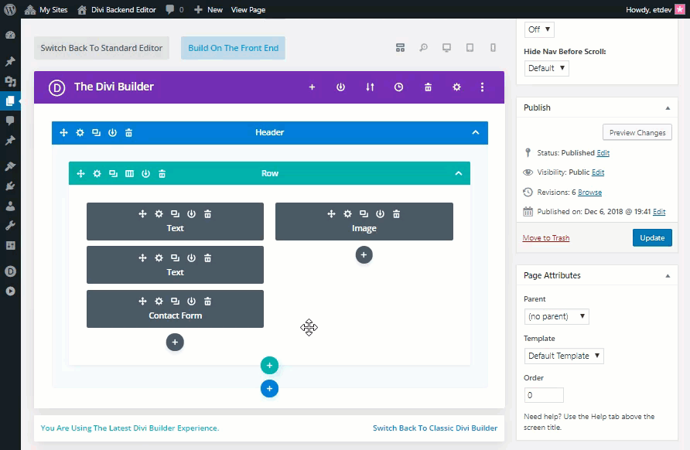
Task: Click Divi Builder save to library power icon
Action: coord(340,87)
